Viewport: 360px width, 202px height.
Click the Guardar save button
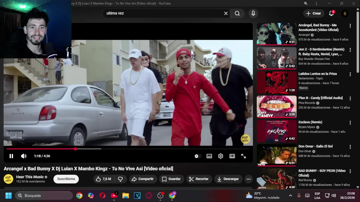[171, 179]
